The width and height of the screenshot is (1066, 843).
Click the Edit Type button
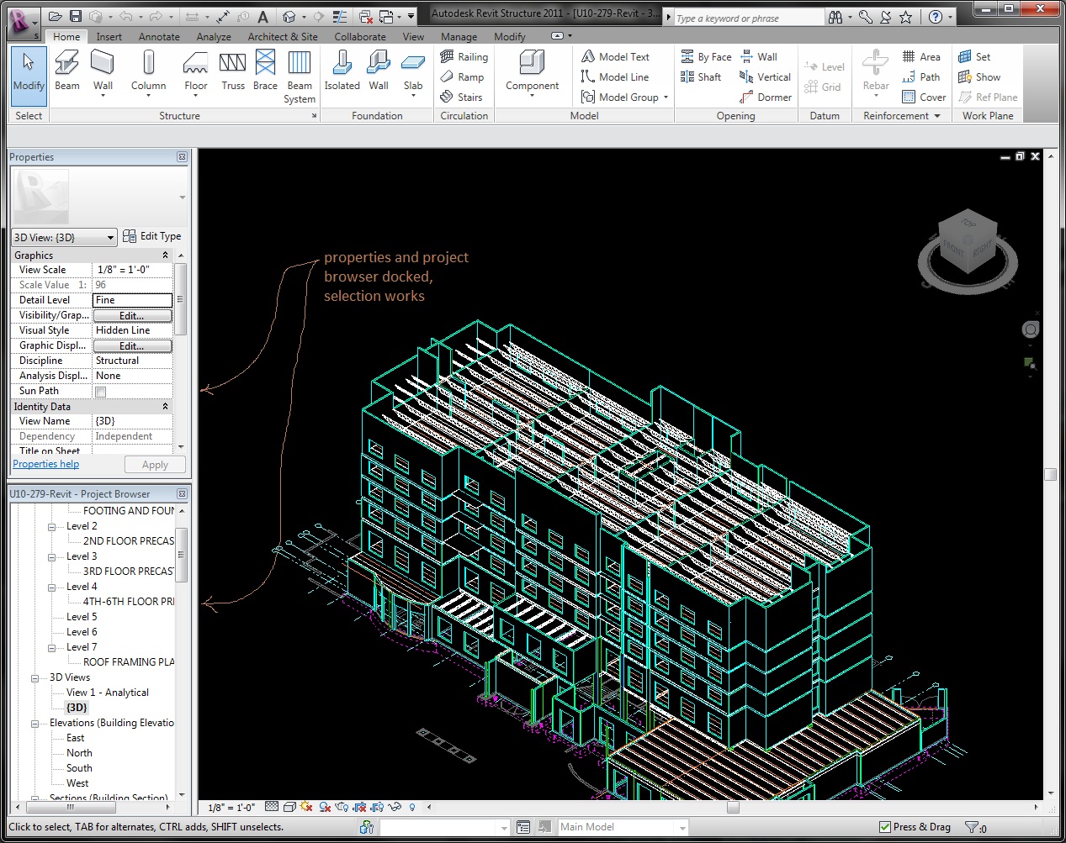152,236
